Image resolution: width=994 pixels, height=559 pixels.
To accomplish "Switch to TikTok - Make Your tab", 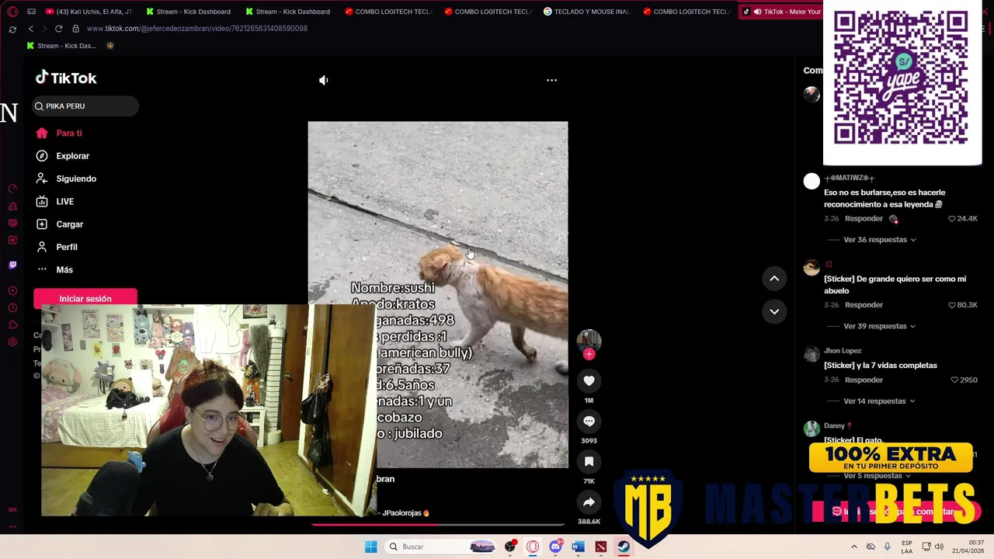I will tap(782, 12).
